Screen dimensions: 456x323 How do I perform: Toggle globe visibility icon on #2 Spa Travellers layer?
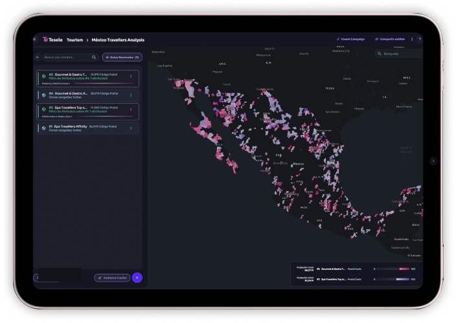click(44, 109)
